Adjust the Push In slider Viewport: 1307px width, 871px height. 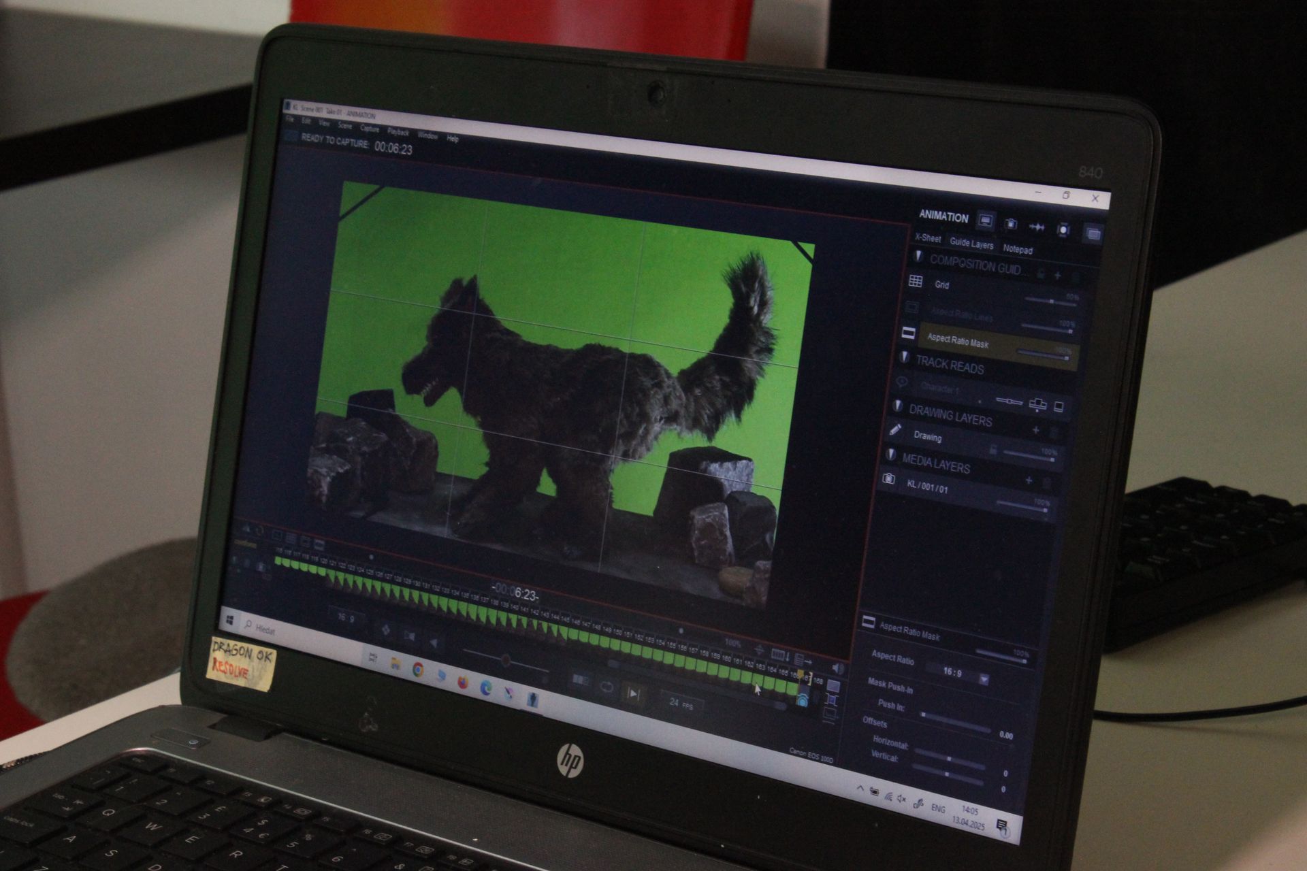pyautogui.click(x=956, y=722)
